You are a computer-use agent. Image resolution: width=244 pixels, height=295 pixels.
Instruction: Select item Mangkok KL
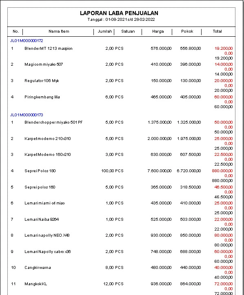pyautogui.click(x=36, y=284)
